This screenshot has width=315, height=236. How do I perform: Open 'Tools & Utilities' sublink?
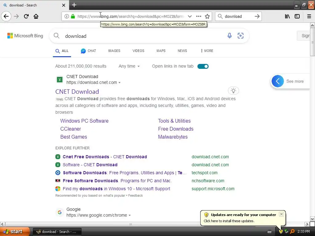pos(174,121)
